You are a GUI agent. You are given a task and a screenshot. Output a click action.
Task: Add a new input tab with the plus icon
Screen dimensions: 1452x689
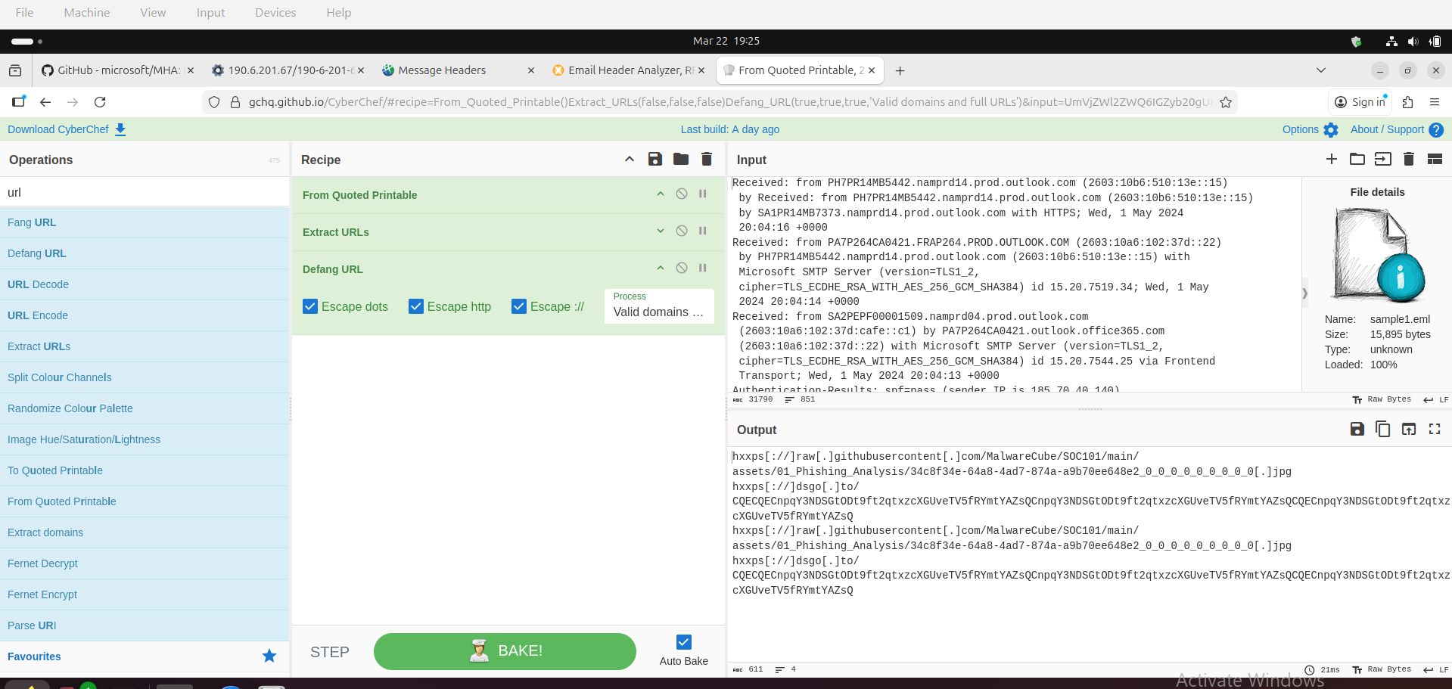(x=1332, y=159)
